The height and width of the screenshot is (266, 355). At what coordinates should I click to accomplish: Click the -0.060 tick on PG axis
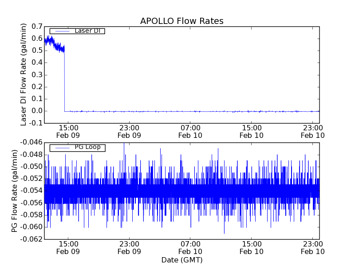(x=32, y=227)
